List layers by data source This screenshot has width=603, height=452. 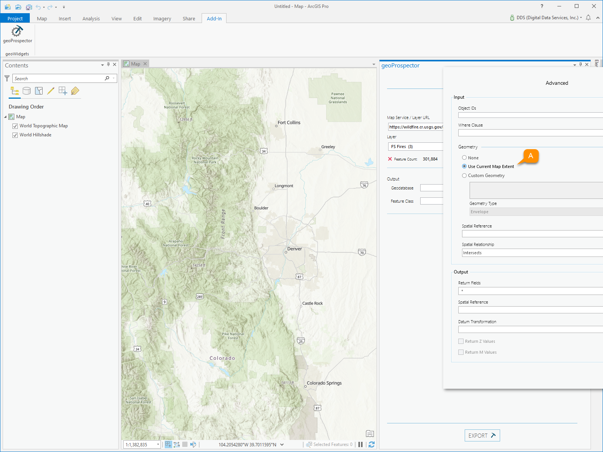[x=27, y=91]
